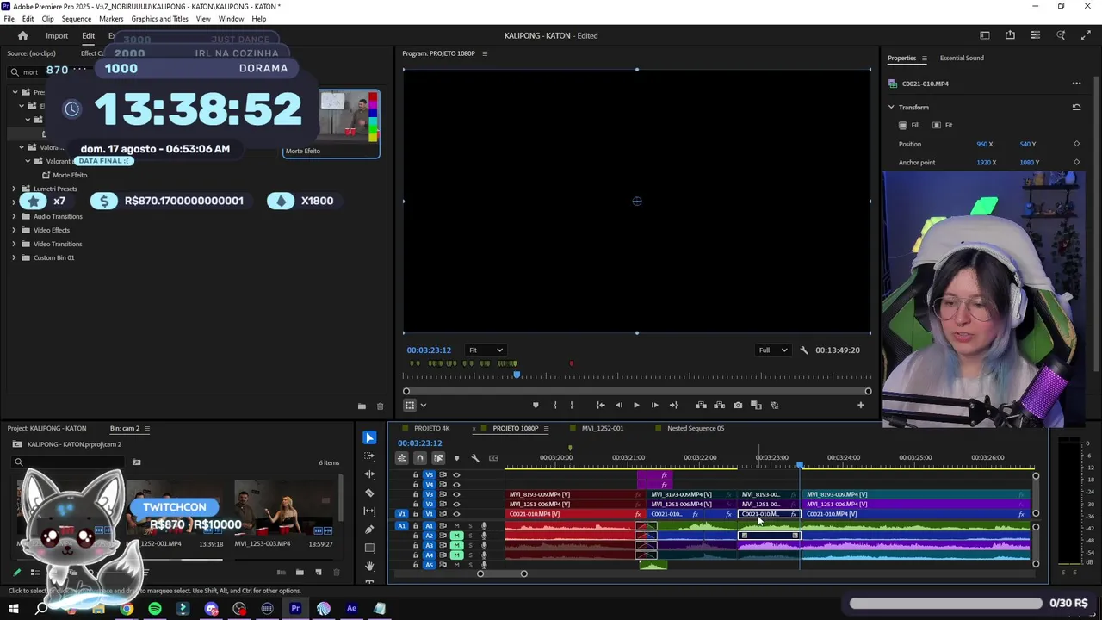Image resolution: width=1102 pixels, height=620 pixels.
Task: Select the Track Select Forward tool
Action: coord(369,456)
